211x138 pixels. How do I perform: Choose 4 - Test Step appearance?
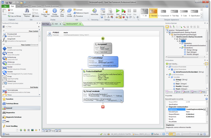click(x=174, y=13)
